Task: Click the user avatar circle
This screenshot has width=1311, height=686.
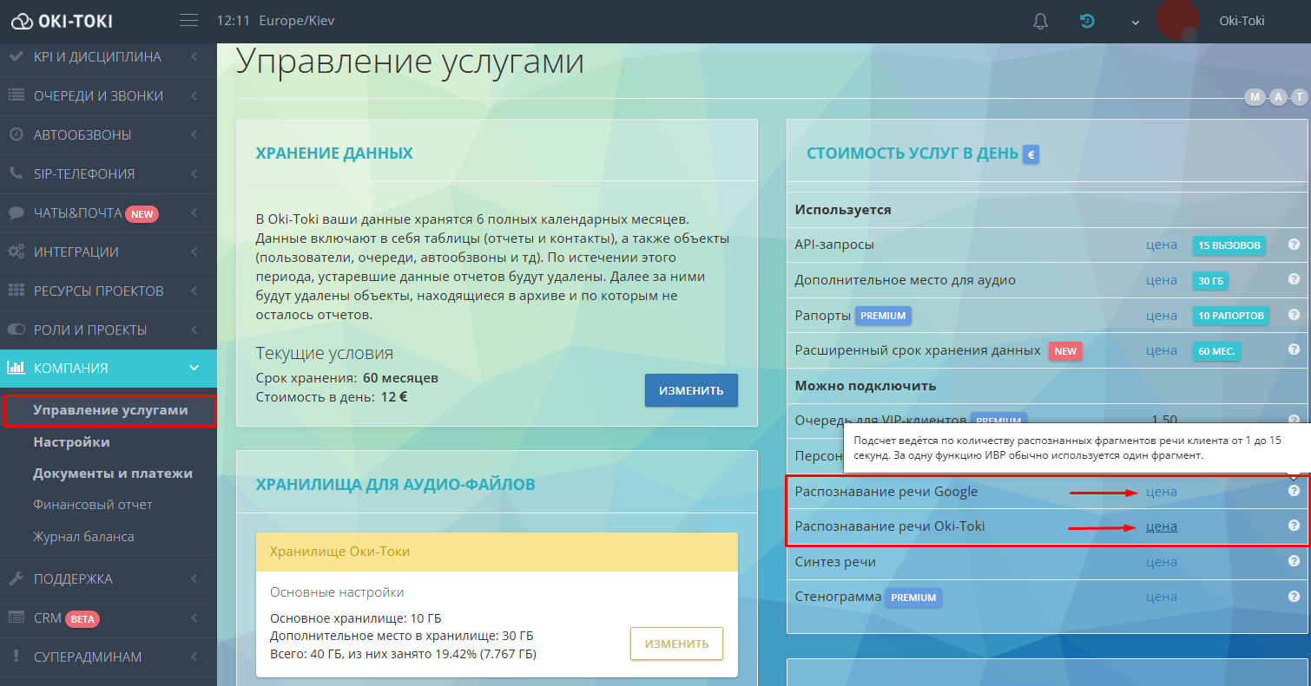Action: tap(1178, 19)
